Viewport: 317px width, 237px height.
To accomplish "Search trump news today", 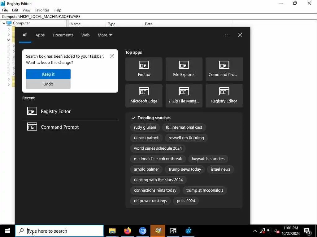I will (x=185, y=169).
